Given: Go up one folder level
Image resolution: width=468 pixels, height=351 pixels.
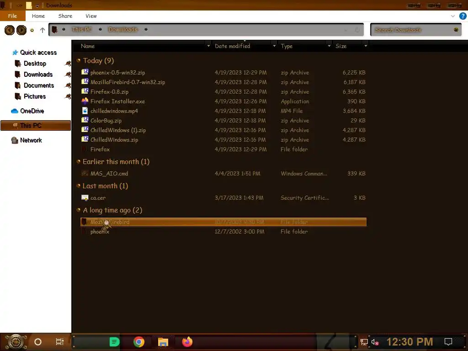Looking at the screenshot, I should [43, 30].
